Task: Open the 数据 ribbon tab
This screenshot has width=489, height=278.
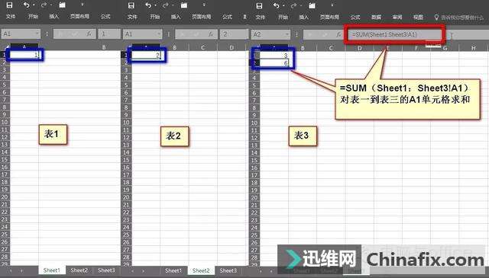Action: (x=376, y=17)
